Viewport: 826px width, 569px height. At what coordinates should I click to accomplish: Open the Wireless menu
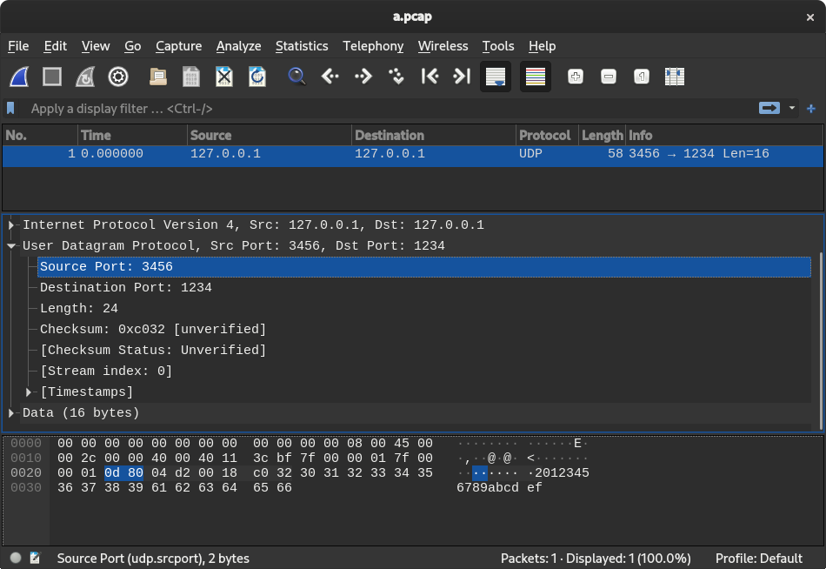tap(443, 46)
